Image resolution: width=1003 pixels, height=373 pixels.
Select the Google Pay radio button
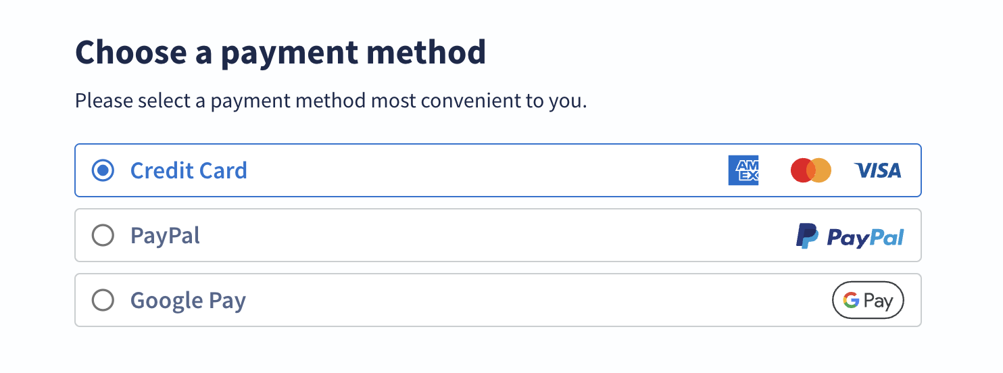[103, 300]
